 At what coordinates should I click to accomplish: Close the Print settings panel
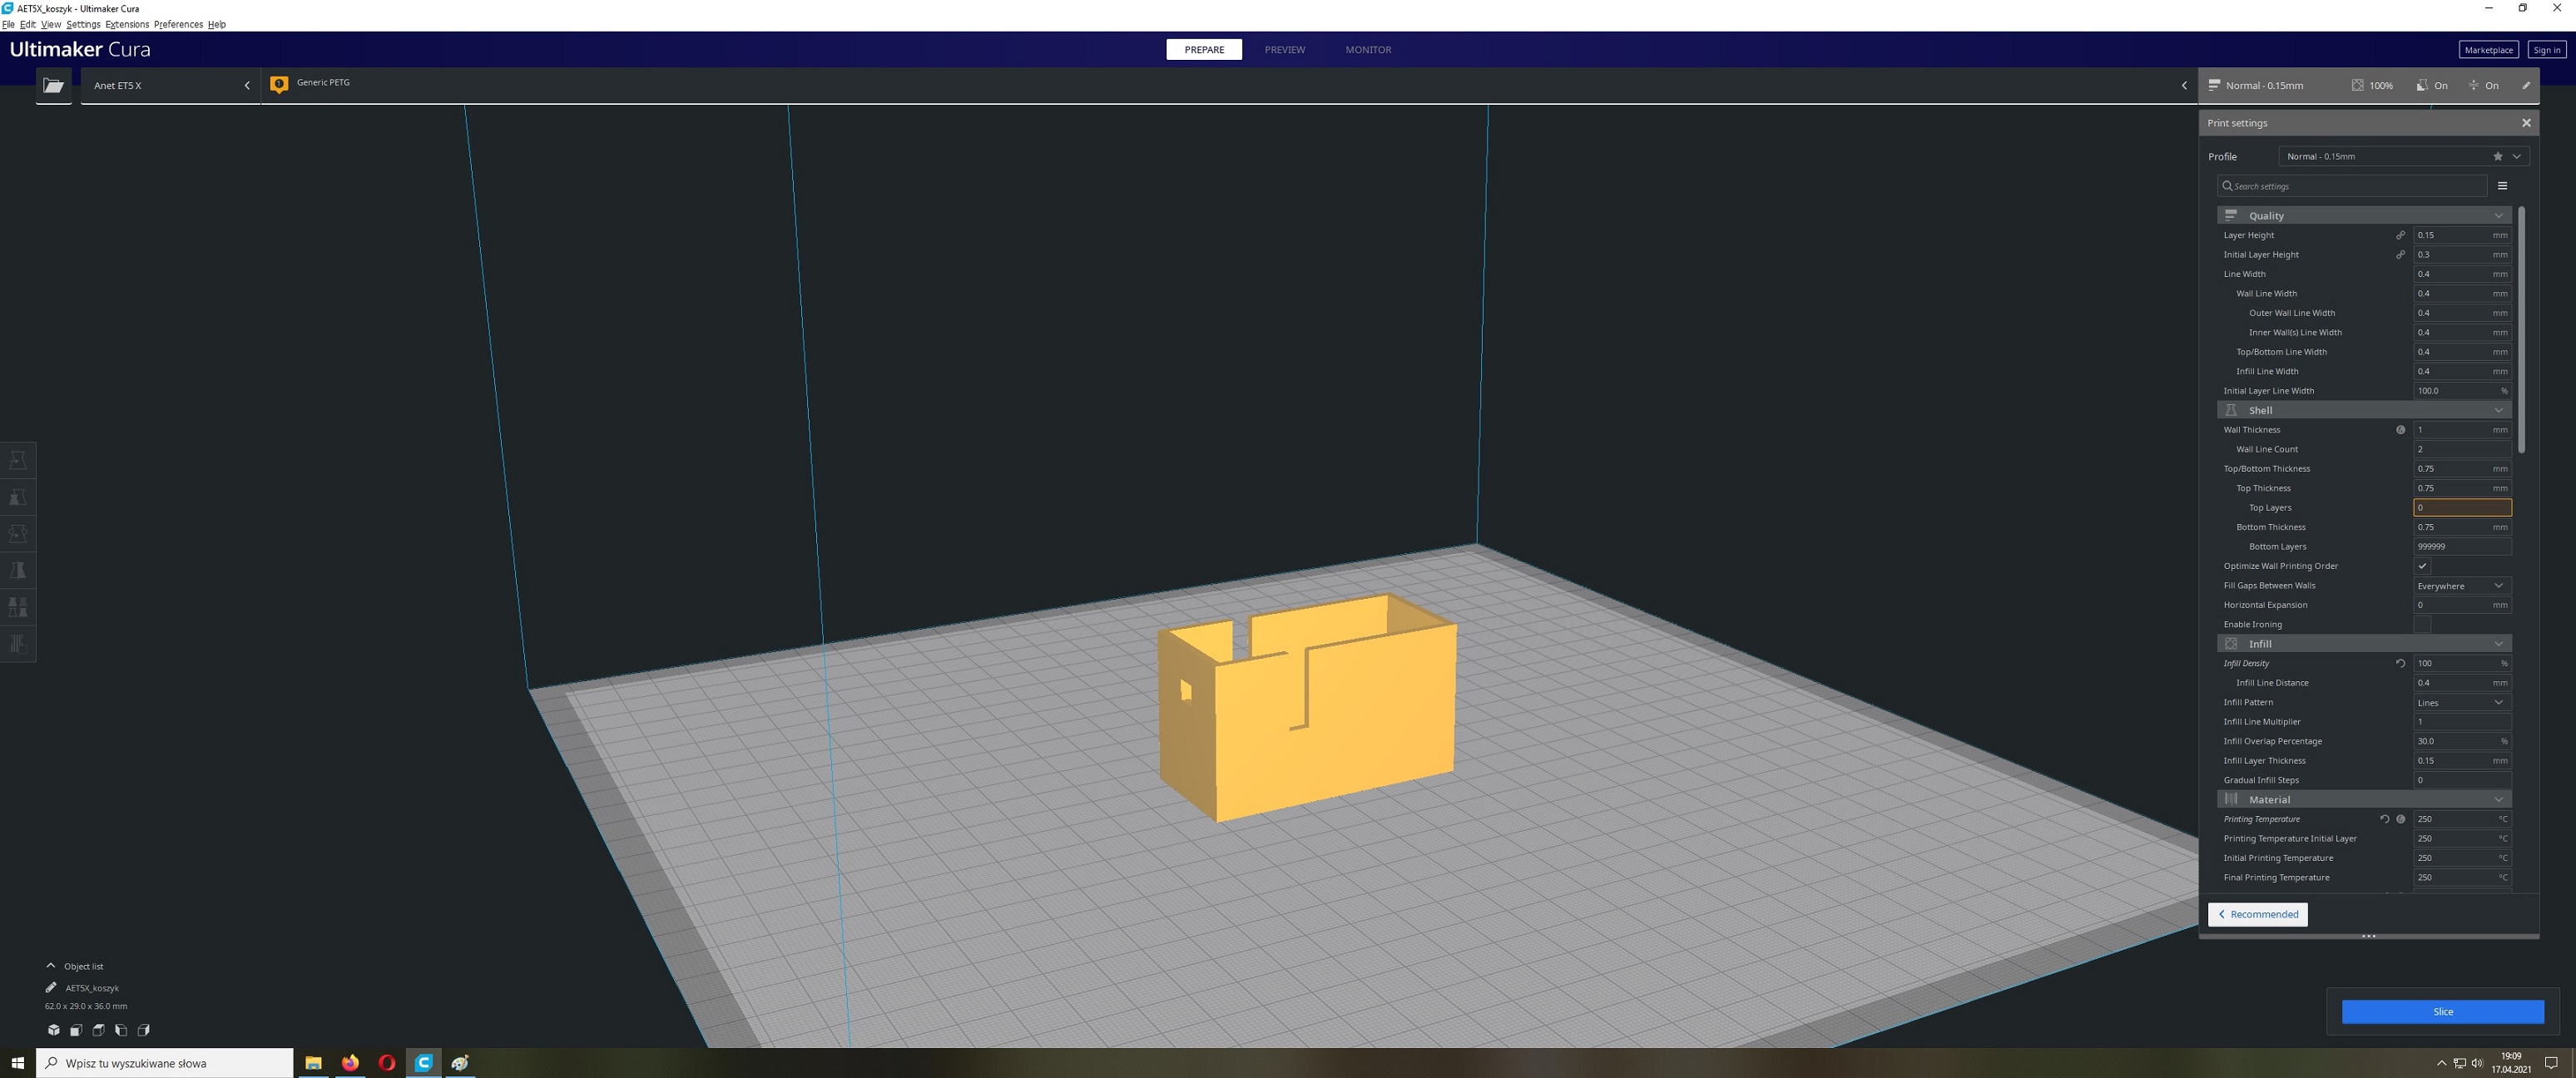(2526, 123)
